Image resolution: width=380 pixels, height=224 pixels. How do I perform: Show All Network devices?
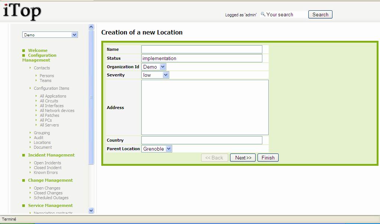click(57, 111)
